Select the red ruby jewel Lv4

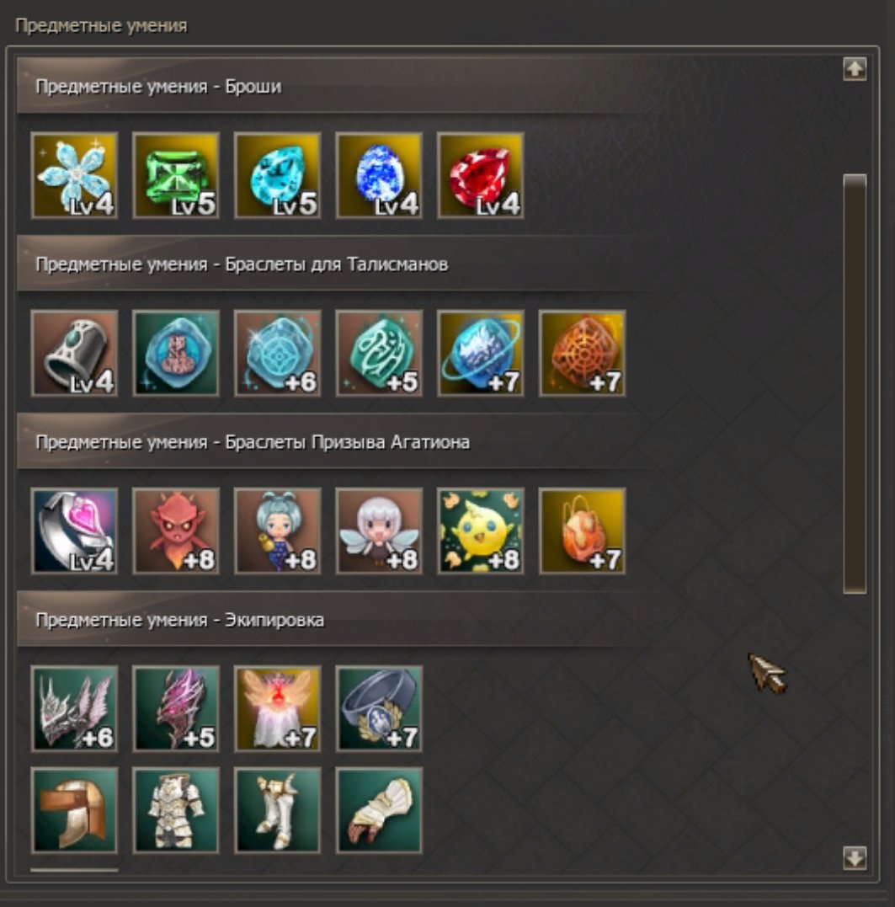[481, 175]
